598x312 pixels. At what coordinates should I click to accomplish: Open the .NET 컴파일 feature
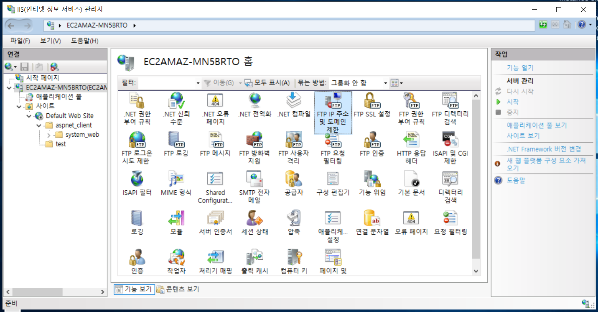click(x=294, y=105)
